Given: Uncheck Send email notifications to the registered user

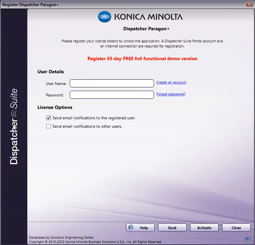Looking at the screenshot, I should tap(48, 118).
